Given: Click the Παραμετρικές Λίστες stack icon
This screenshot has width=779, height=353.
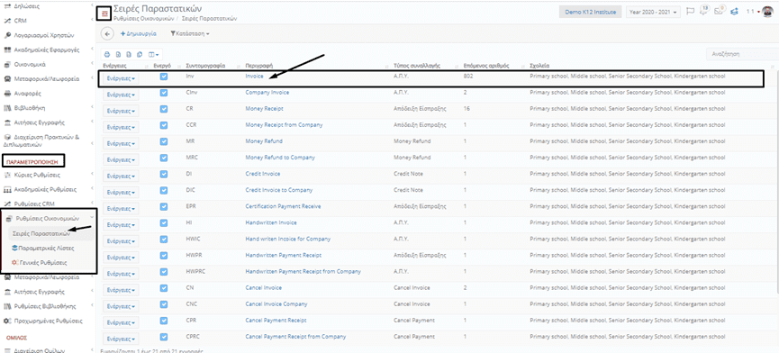Looking at the screenshot, I should (x=15, y=248).
